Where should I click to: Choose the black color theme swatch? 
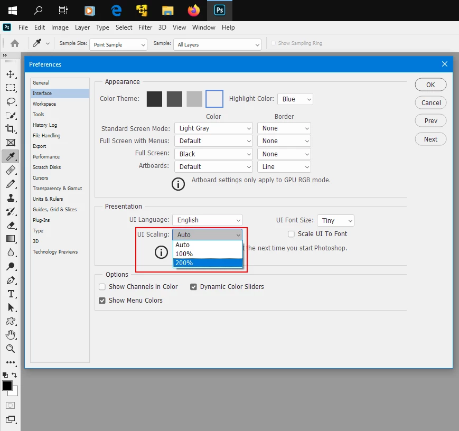tap(155, 99)
